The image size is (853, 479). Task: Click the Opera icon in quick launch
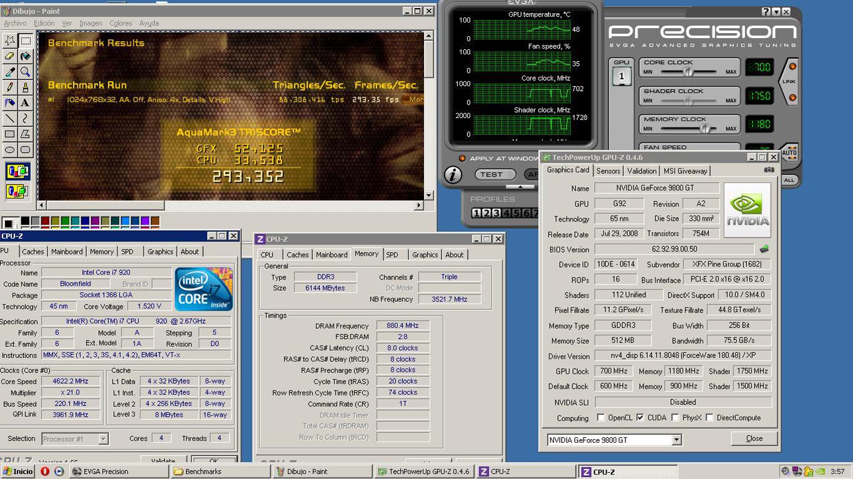(45, 472)
